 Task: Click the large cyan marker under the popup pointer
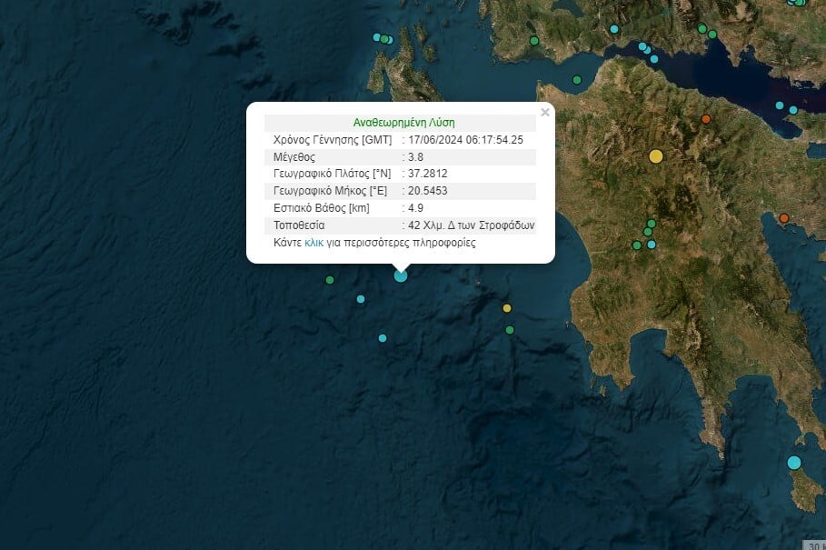401,275
